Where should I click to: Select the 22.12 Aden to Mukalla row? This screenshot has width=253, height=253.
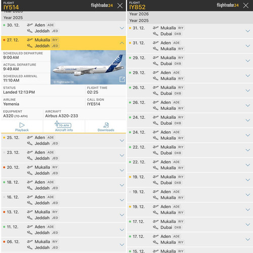tap(190, 165)
